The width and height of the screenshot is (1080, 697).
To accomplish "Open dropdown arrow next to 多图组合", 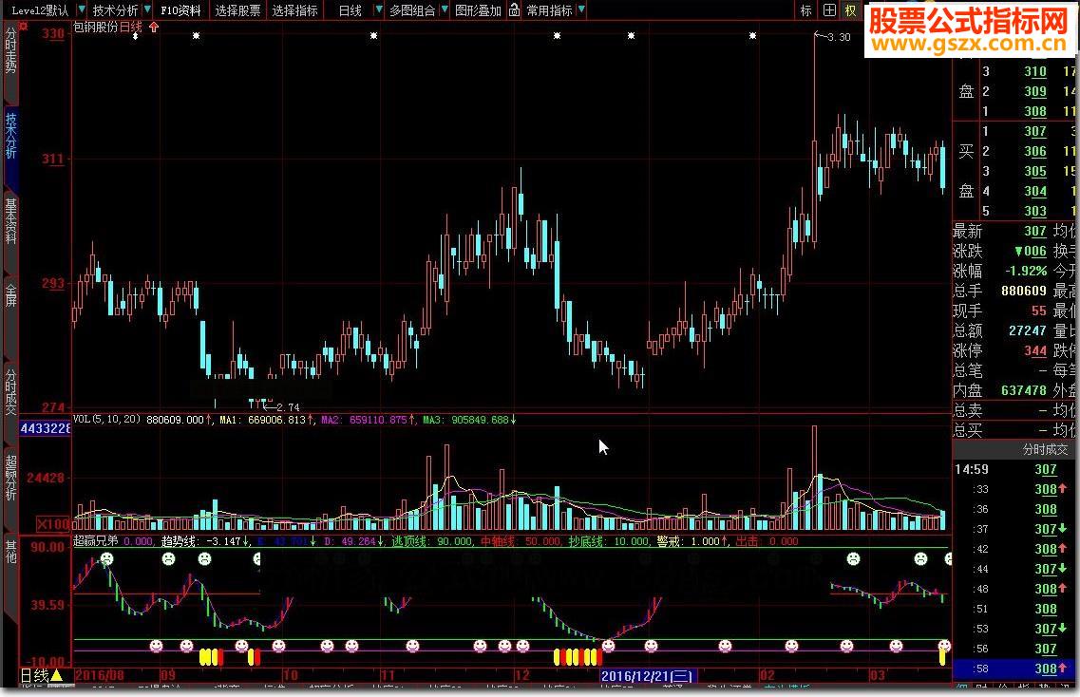I will click(x=445, y=9).
